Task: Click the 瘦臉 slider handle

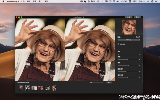Action: [x=128, y=59]
